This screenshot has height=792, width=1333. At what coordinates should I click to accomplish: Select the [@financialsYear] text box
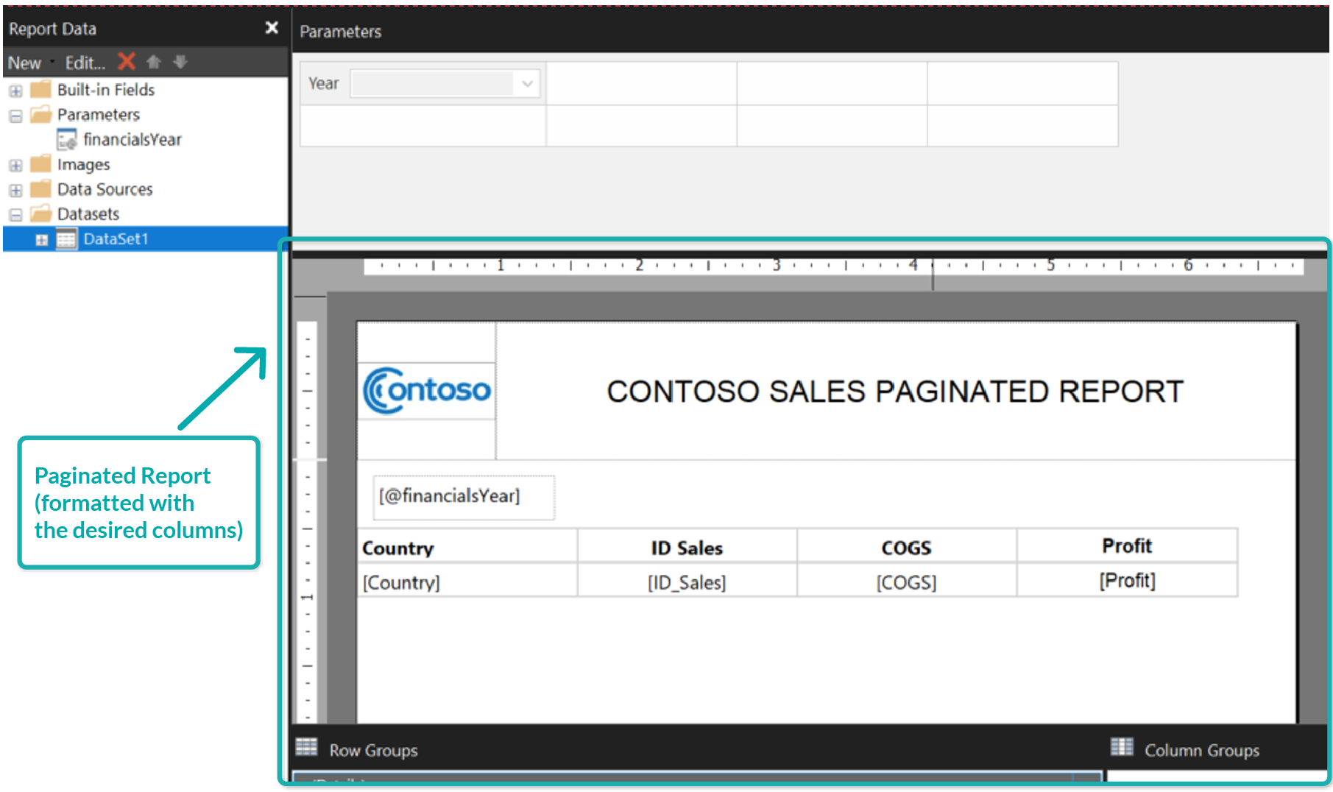click(464, 497)
